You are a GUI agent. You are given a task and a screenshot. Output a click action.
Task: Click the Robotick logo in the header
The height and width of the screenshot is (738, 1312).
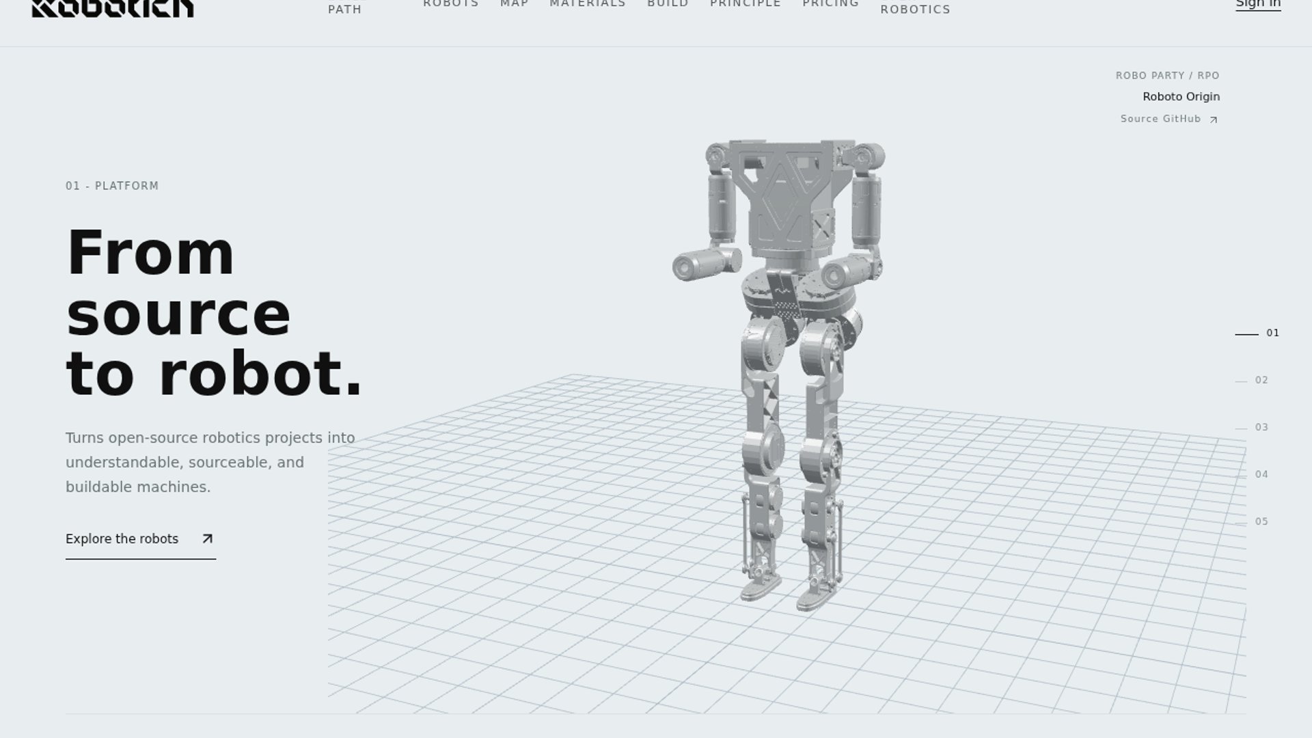[113, 8]
